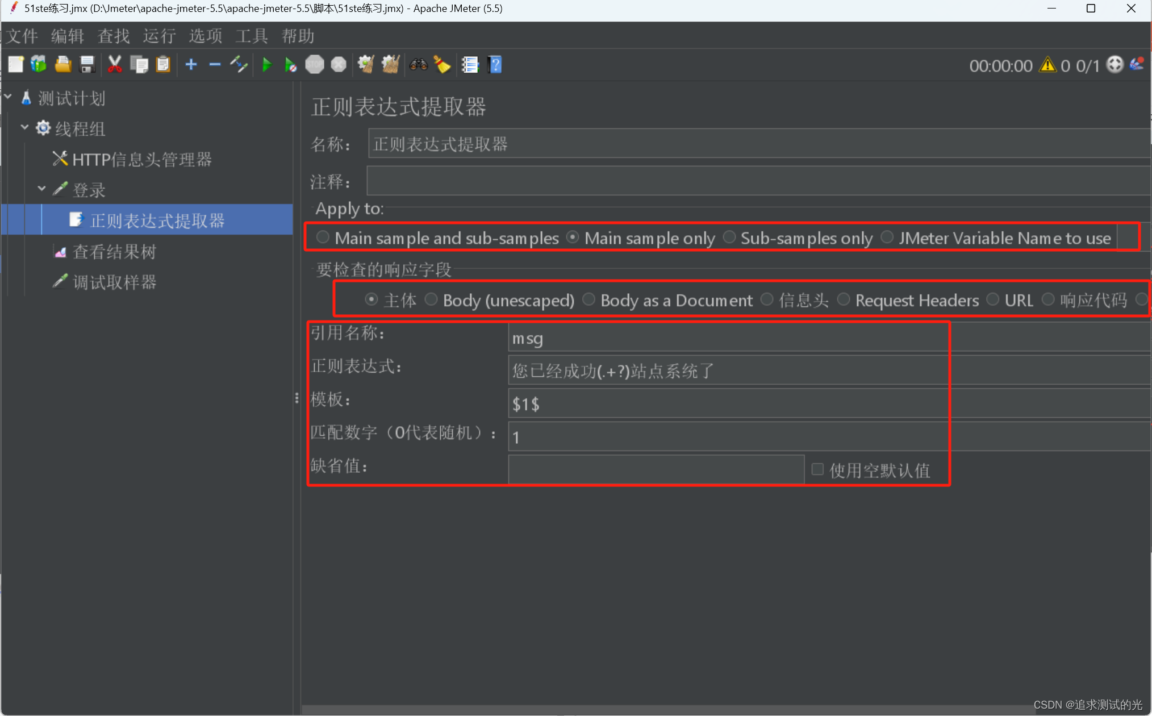Click the Cut scissors icon

[115, 65]
